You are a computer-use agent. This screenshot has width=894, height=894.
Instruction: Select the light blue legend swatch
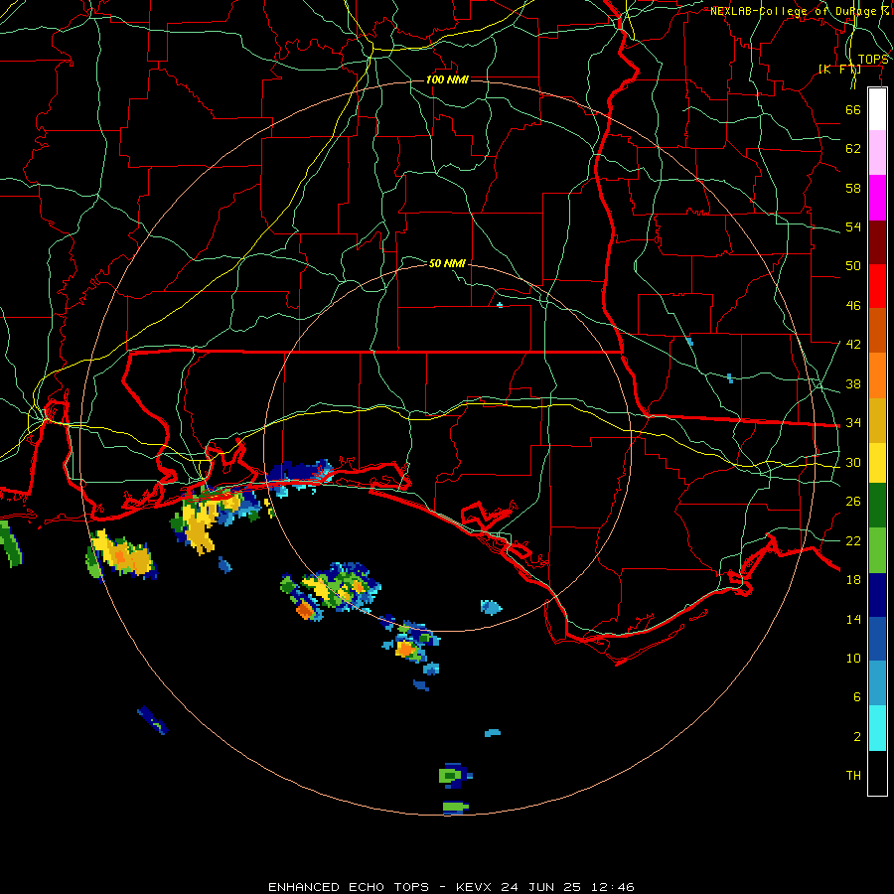[x=877, y=683]
